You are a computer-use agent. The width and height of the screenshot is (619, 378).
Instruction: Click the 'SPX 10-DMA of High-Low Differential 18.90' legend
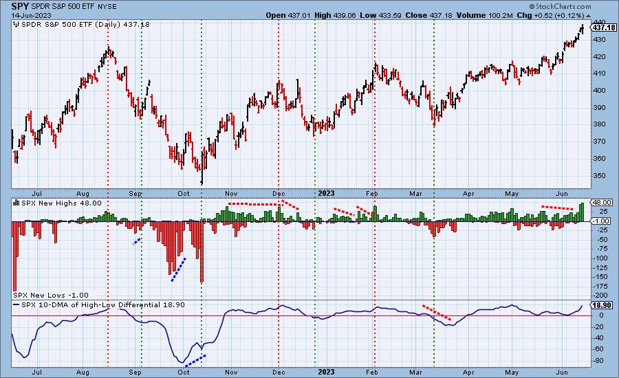(103, 305)
